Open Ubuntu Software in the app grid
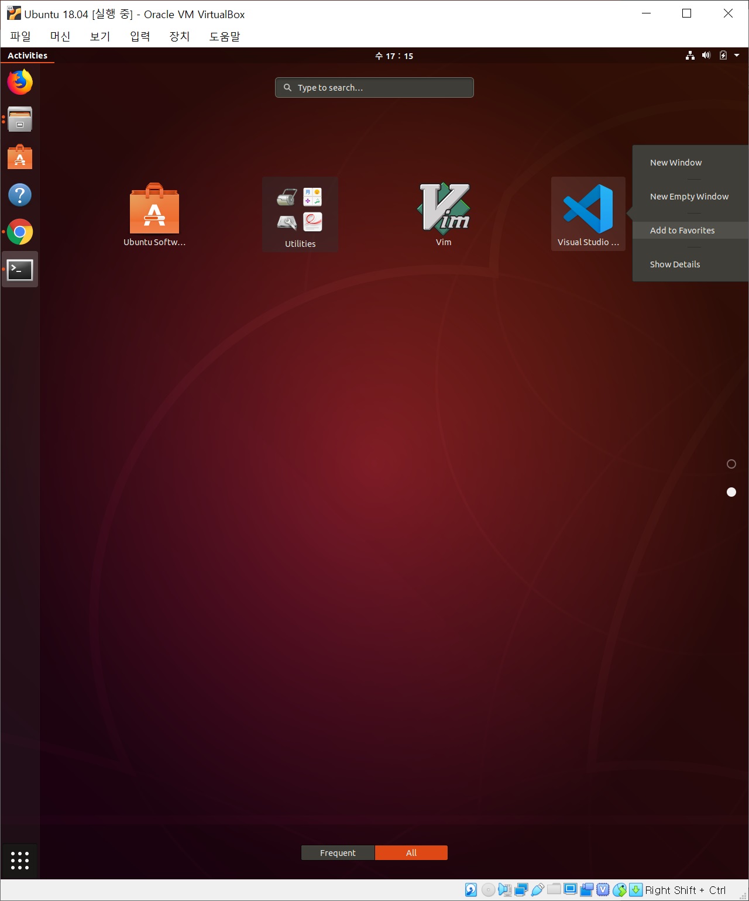The image size is (749, 901). [154, 215]
